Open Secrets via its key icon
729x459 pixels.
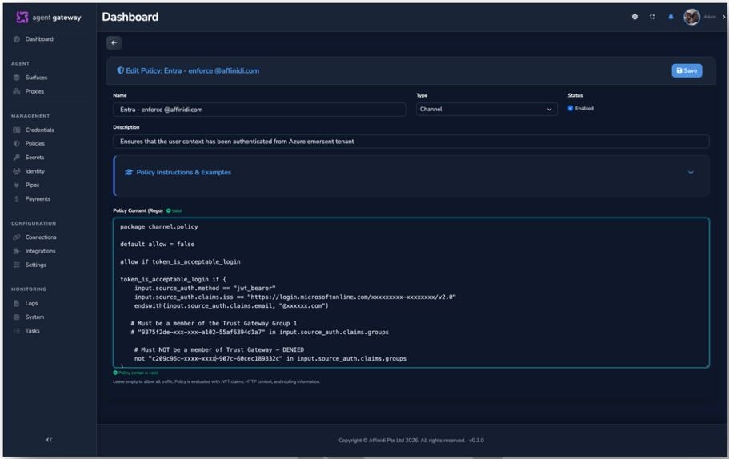[17, 158]
